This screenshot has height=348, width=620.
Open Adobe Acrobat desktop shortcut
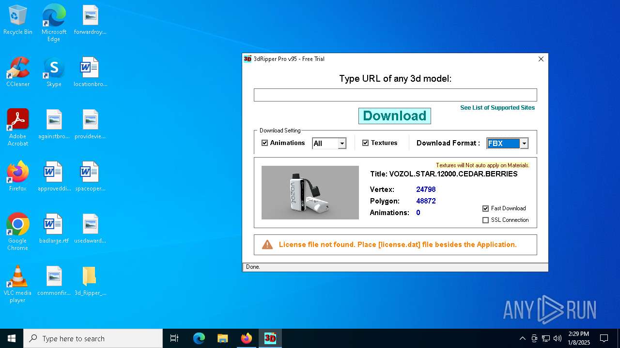coord(18,128)
